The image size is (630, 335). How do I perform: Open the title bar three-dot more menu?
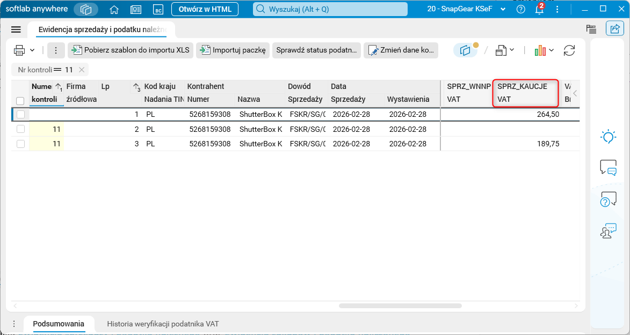tap(557, 9)
